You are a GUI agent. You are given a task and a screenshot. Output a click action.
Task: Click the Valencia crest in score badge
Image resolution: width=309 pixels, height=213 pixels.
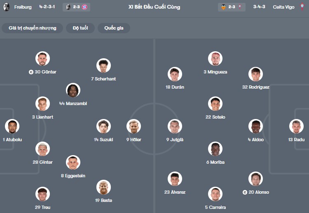224,7
